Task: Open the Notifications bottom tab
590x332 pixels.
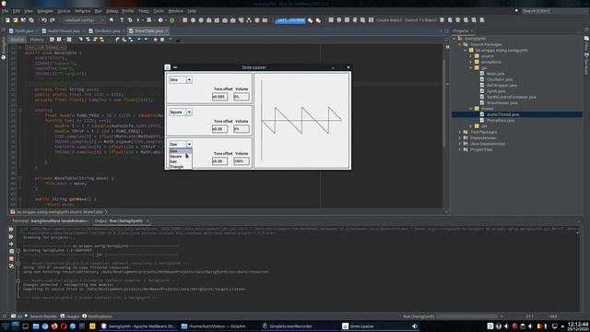Action: tap(97, 316)
